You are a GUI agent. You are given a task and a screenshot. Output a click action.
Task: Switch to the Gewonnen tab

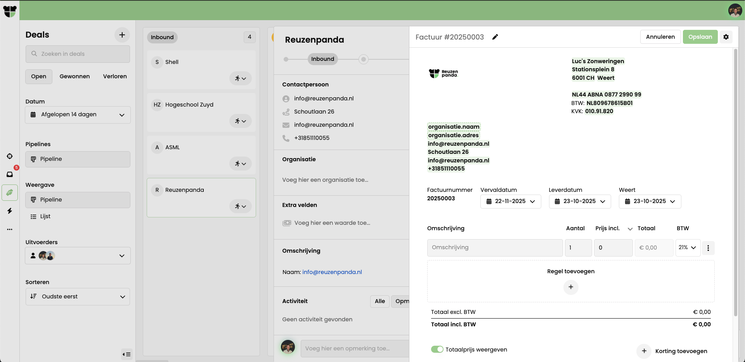point(74,76)
